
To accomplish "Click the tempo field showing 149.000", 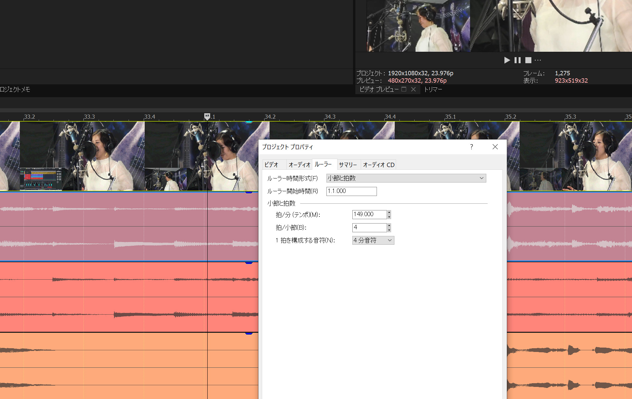I will click(x=369, y=214).
